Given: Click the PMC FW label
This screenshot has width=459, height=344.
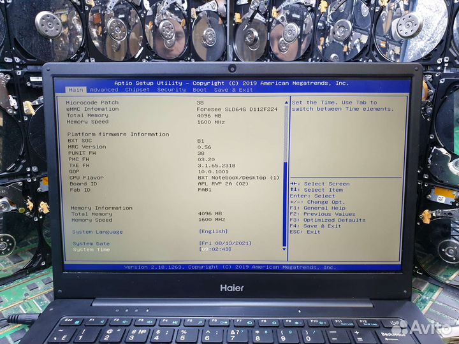Looking at the screenshot, I should (x=79, y=159).
